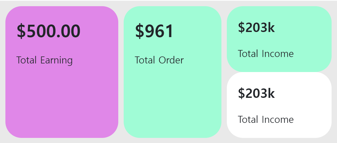Open the mint-green Total Income card
This screenshot has height=143, width=337.
[x=279, y=39]
